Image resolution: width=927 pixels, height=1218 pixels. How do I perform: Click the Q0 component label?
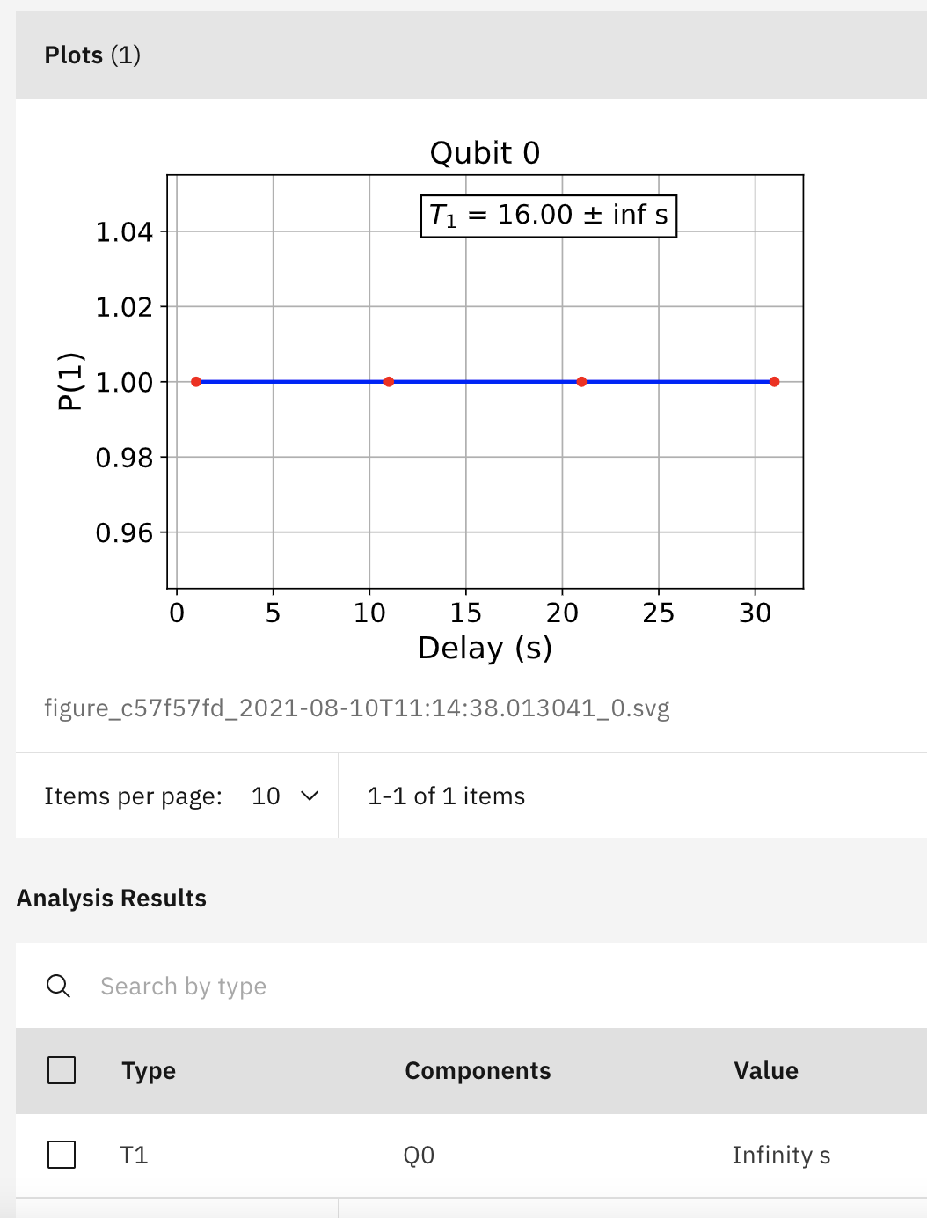coord(420,1155)
